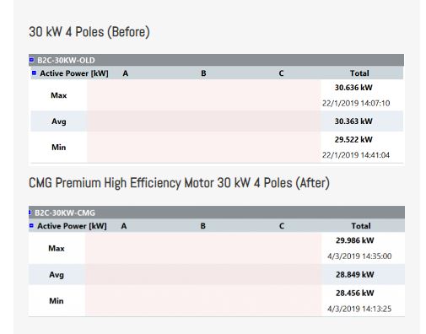Viewport: 426px width, 334px height.
Task: Select column C header in OLD table
Action: click(x=281, y=73)
